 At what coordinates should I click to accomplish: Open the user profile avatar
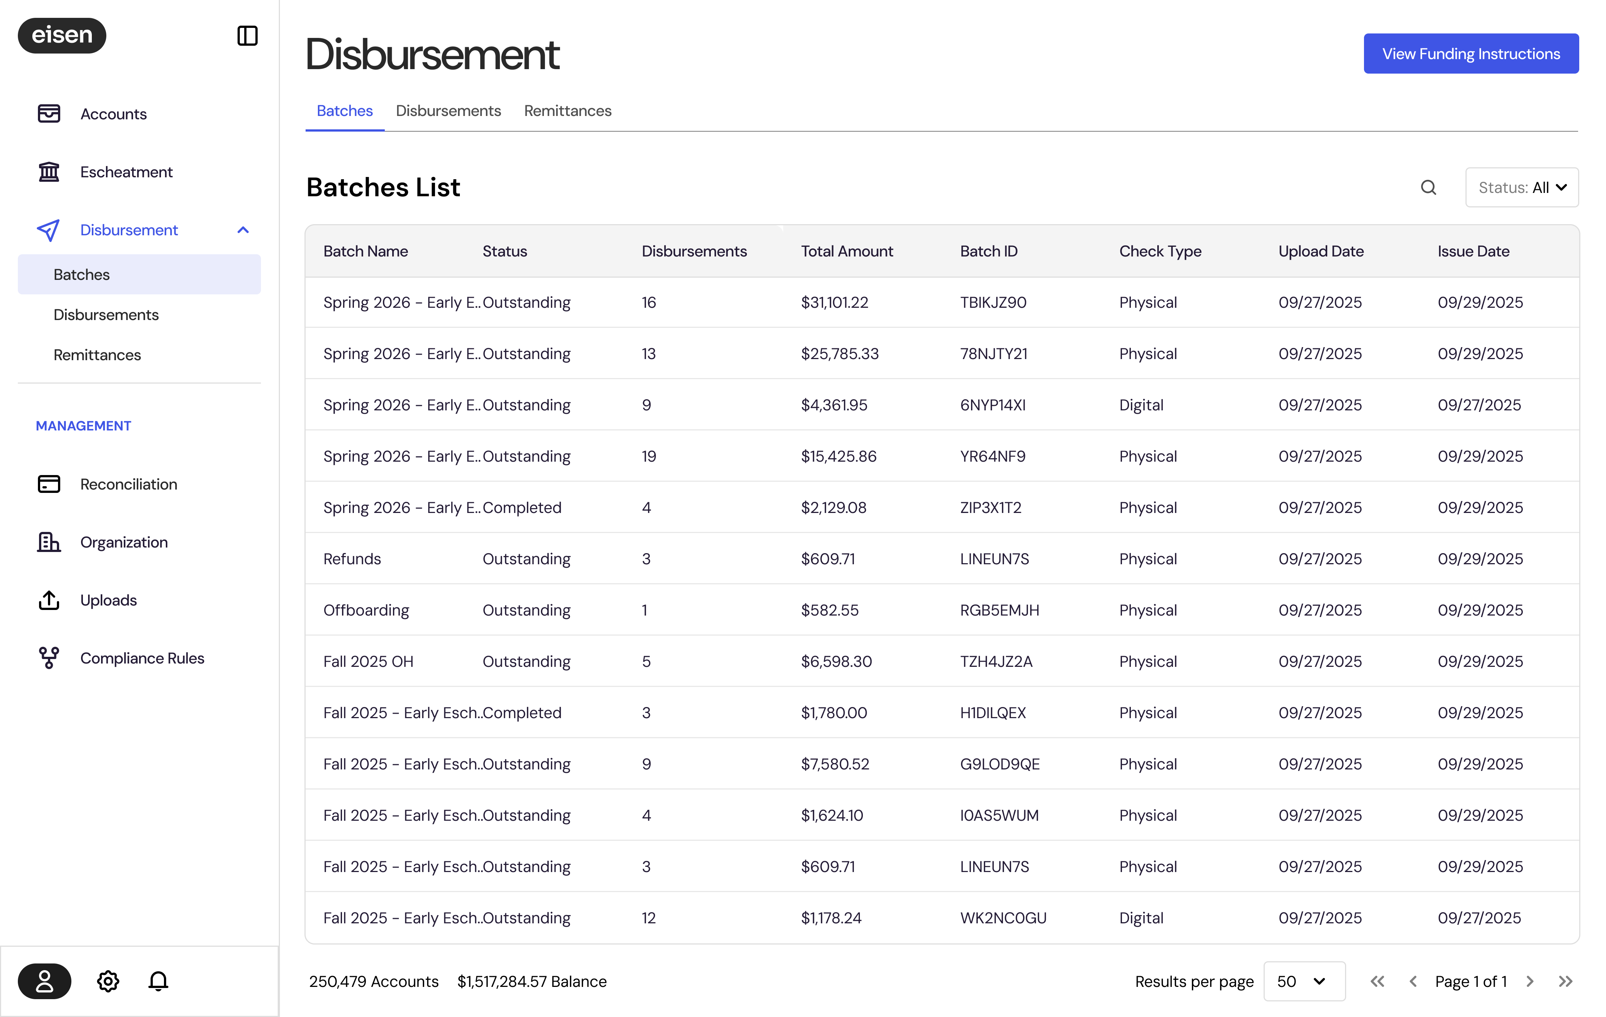[45, 981]
